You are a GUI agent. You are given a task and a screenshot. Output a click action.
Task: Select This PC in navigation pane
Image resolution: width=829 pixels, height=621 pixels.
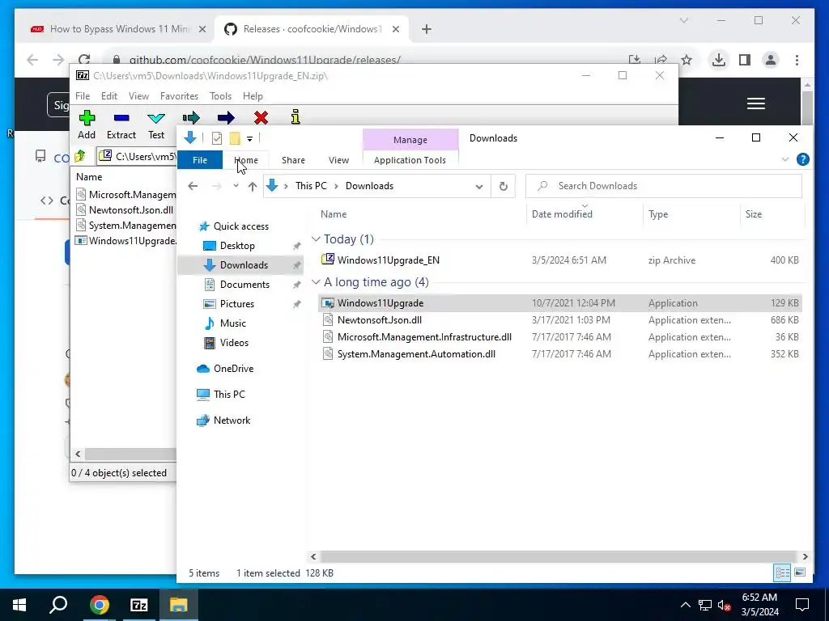click(x=229, y=395)
